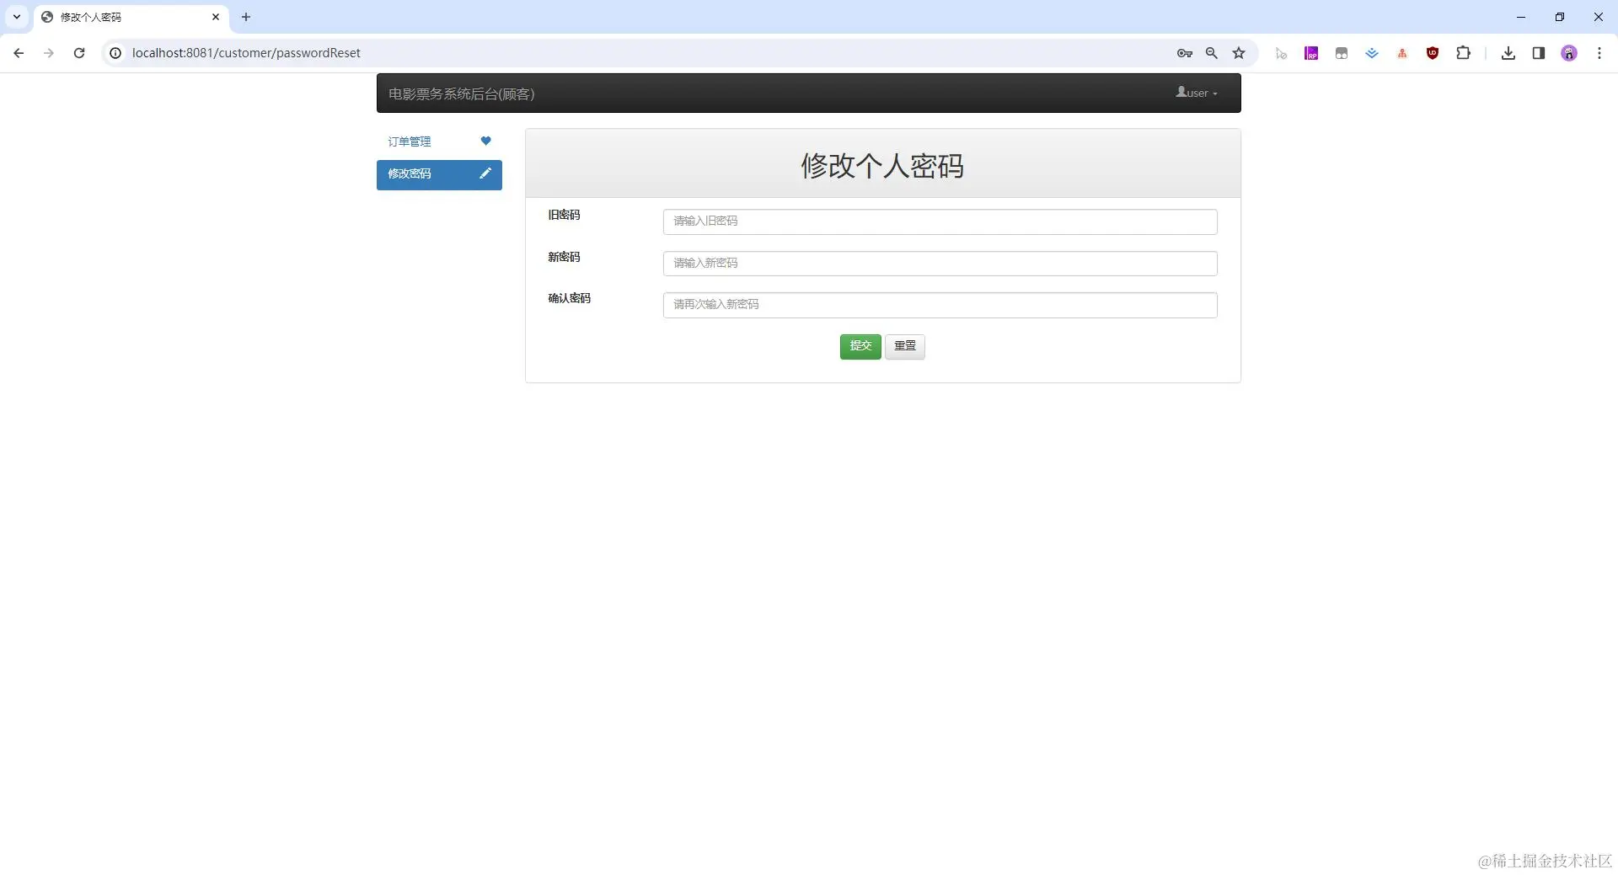Focus the 新密码 input field
This screenshot has height=875, width=1618.
click(940, 264)
